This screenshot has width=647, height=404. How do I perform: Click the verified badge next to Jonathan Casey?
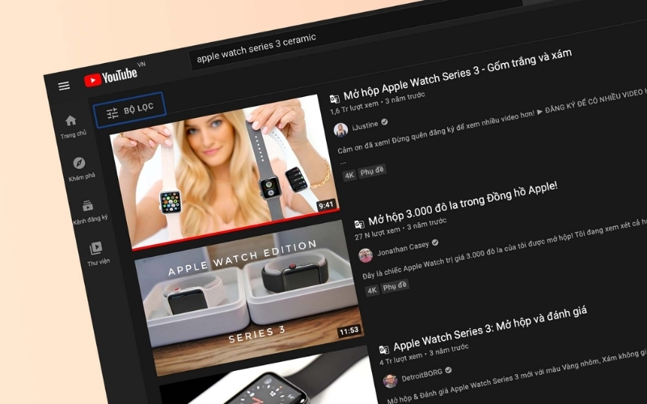(435, 242)
